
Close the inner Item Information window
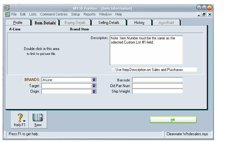tap(210, 15)
